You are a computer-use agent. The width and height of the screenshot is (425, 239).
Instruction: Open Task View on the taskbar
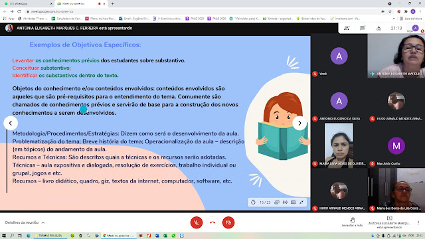click(x=20, y=236)
